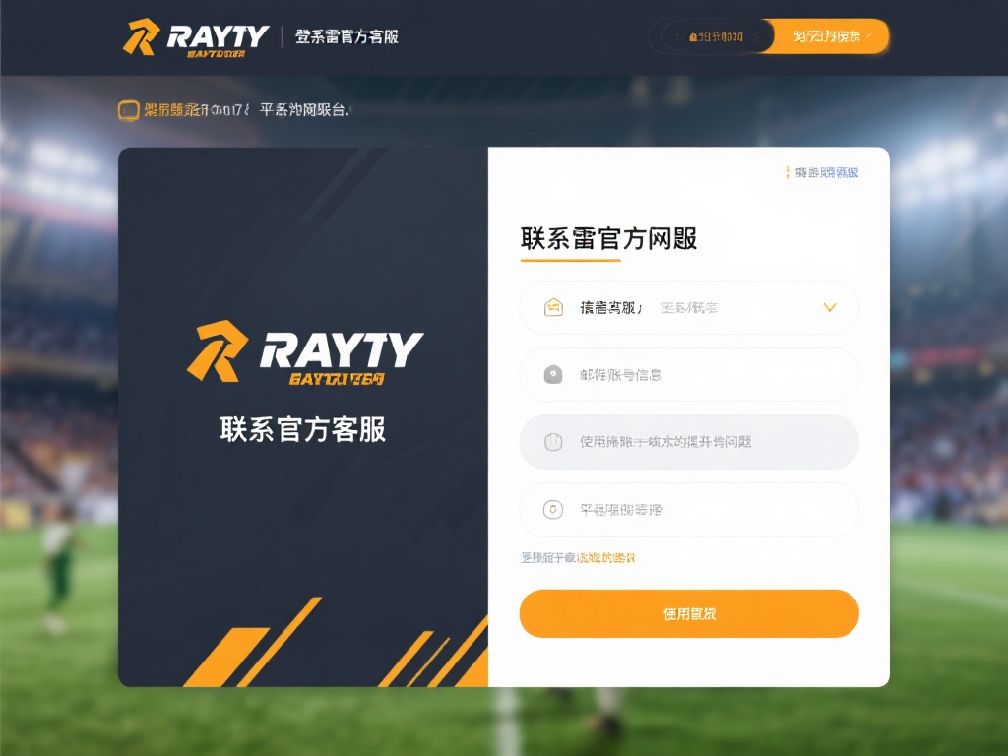1008x756 pixels.
Task: Click the round icon in the shaded third field
Action: pos(553,442)
